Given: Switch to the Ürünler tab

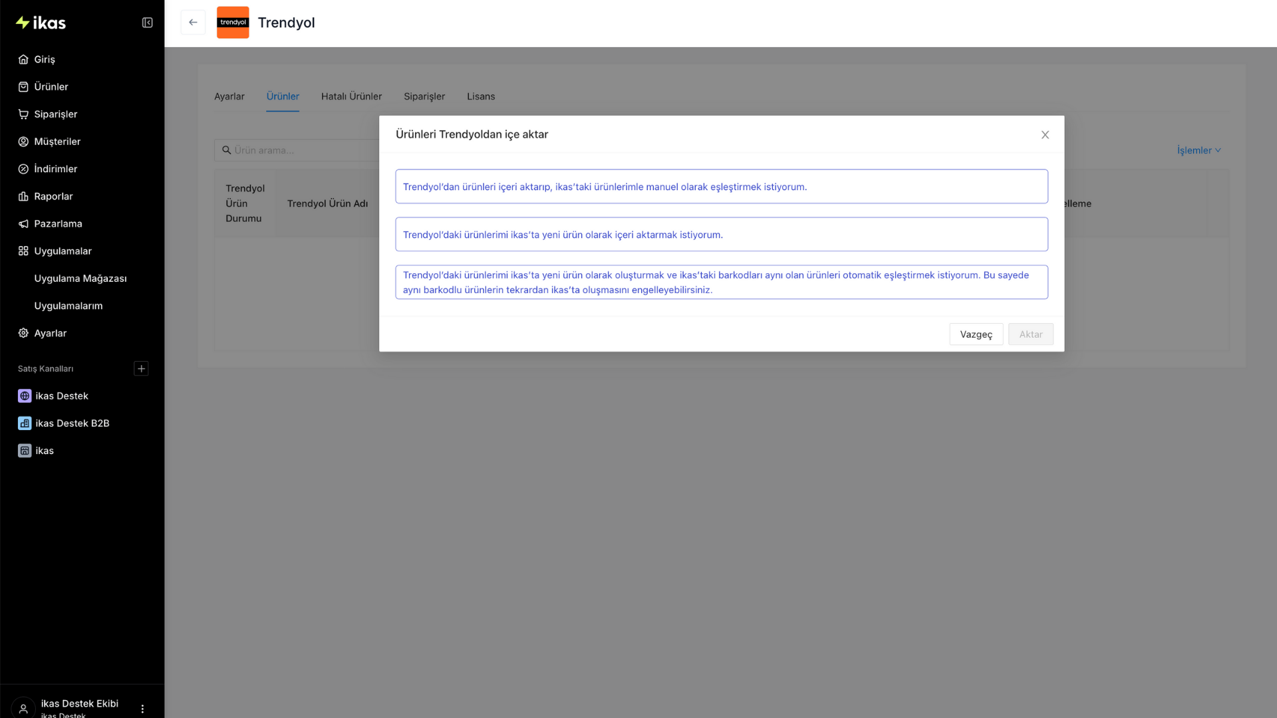Looking at the screenshot, I should [283, 96].
